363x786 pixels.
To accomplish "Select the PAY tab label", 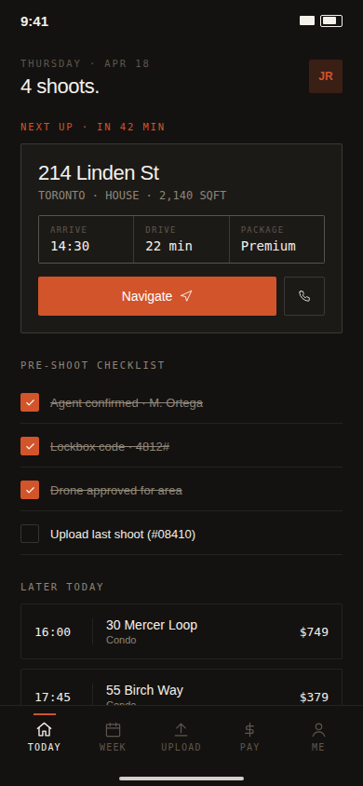I will tap(249, 747).
